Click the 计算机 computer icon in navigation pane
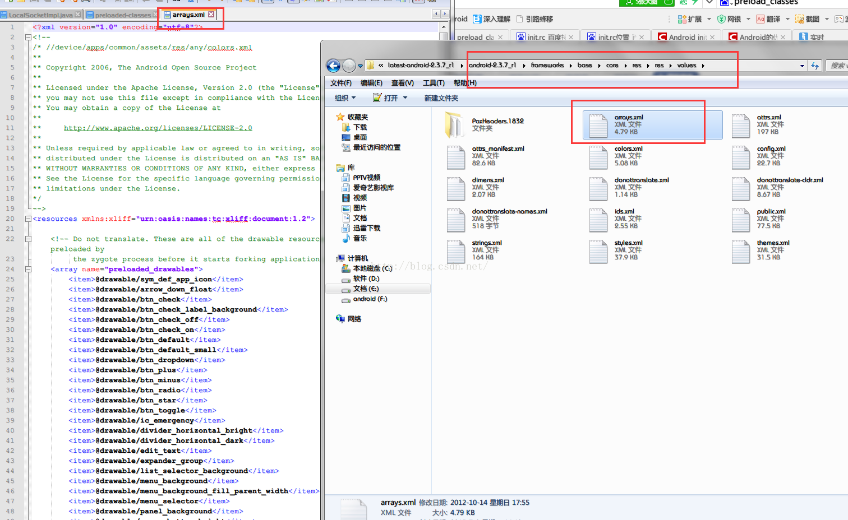The image size is (848, 520). pyautogui.click(x=340, y=258)
